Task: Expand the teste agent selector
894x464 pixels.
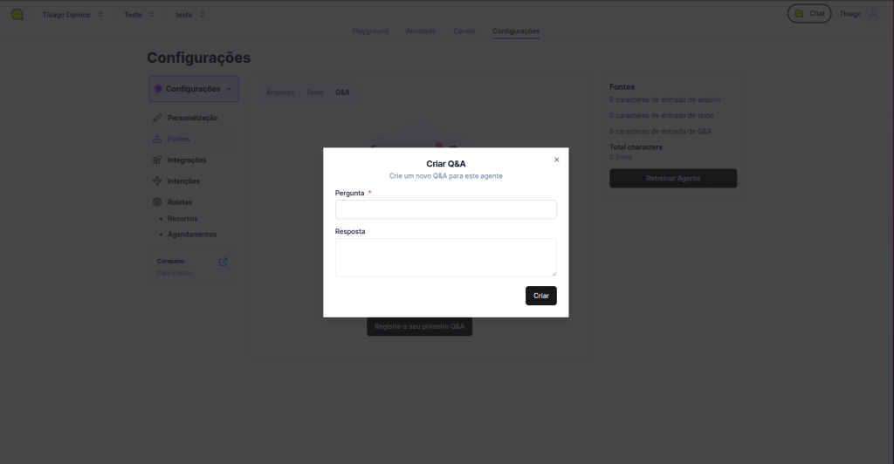Action: [x=189, y=15]
